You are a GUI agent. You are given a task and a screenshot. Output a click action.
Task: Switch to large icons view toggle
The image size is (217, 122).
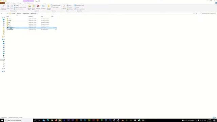216,118
